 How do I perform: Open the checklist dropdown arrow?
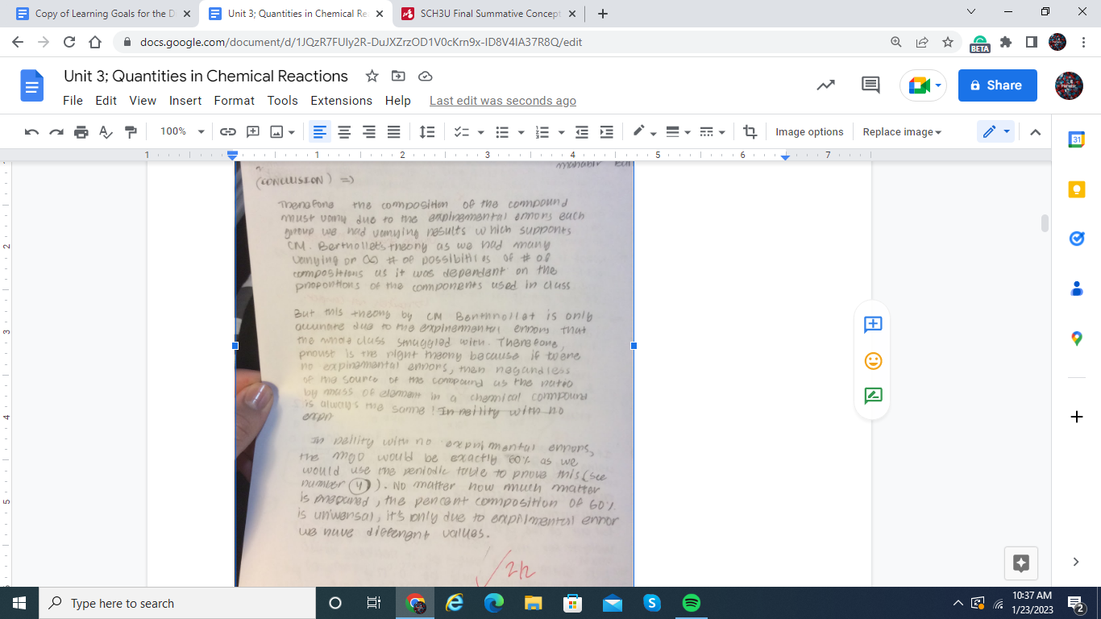(481, 132)
